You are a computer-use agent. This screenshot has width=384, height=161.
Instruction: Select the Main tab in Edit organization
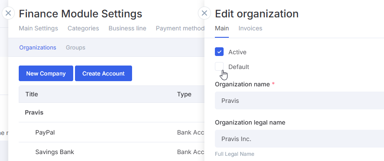click(x=222, y=28)
